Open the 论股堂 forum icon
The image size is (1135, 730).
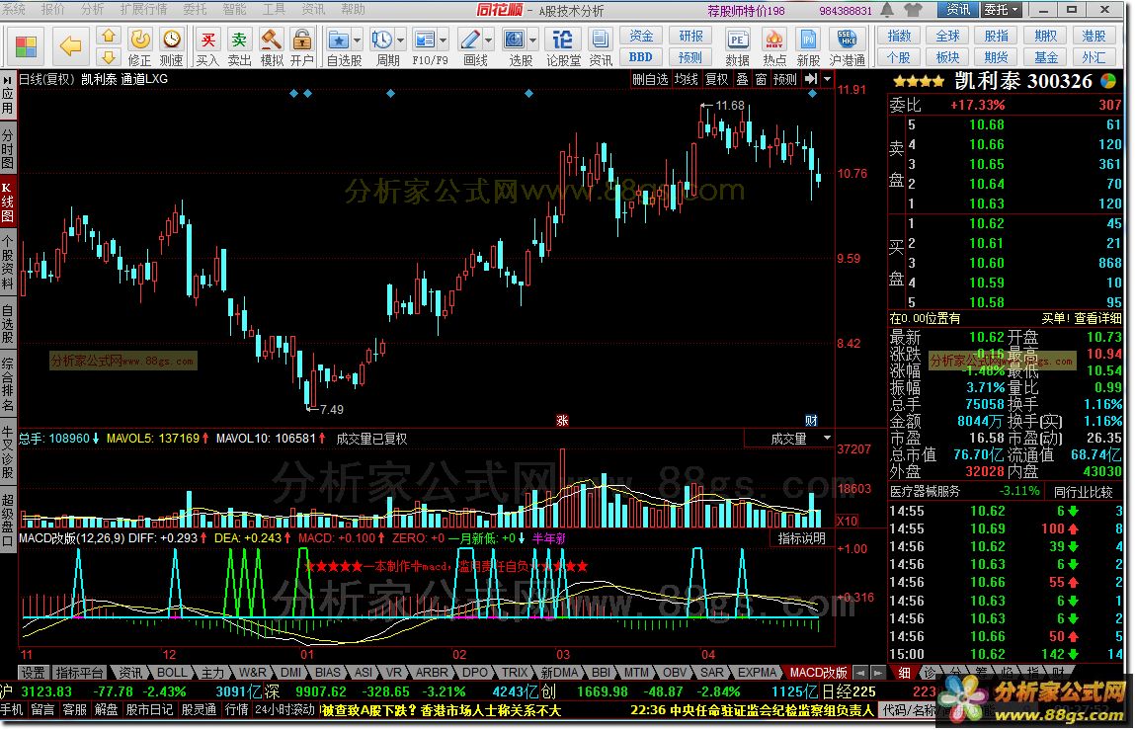562,40
